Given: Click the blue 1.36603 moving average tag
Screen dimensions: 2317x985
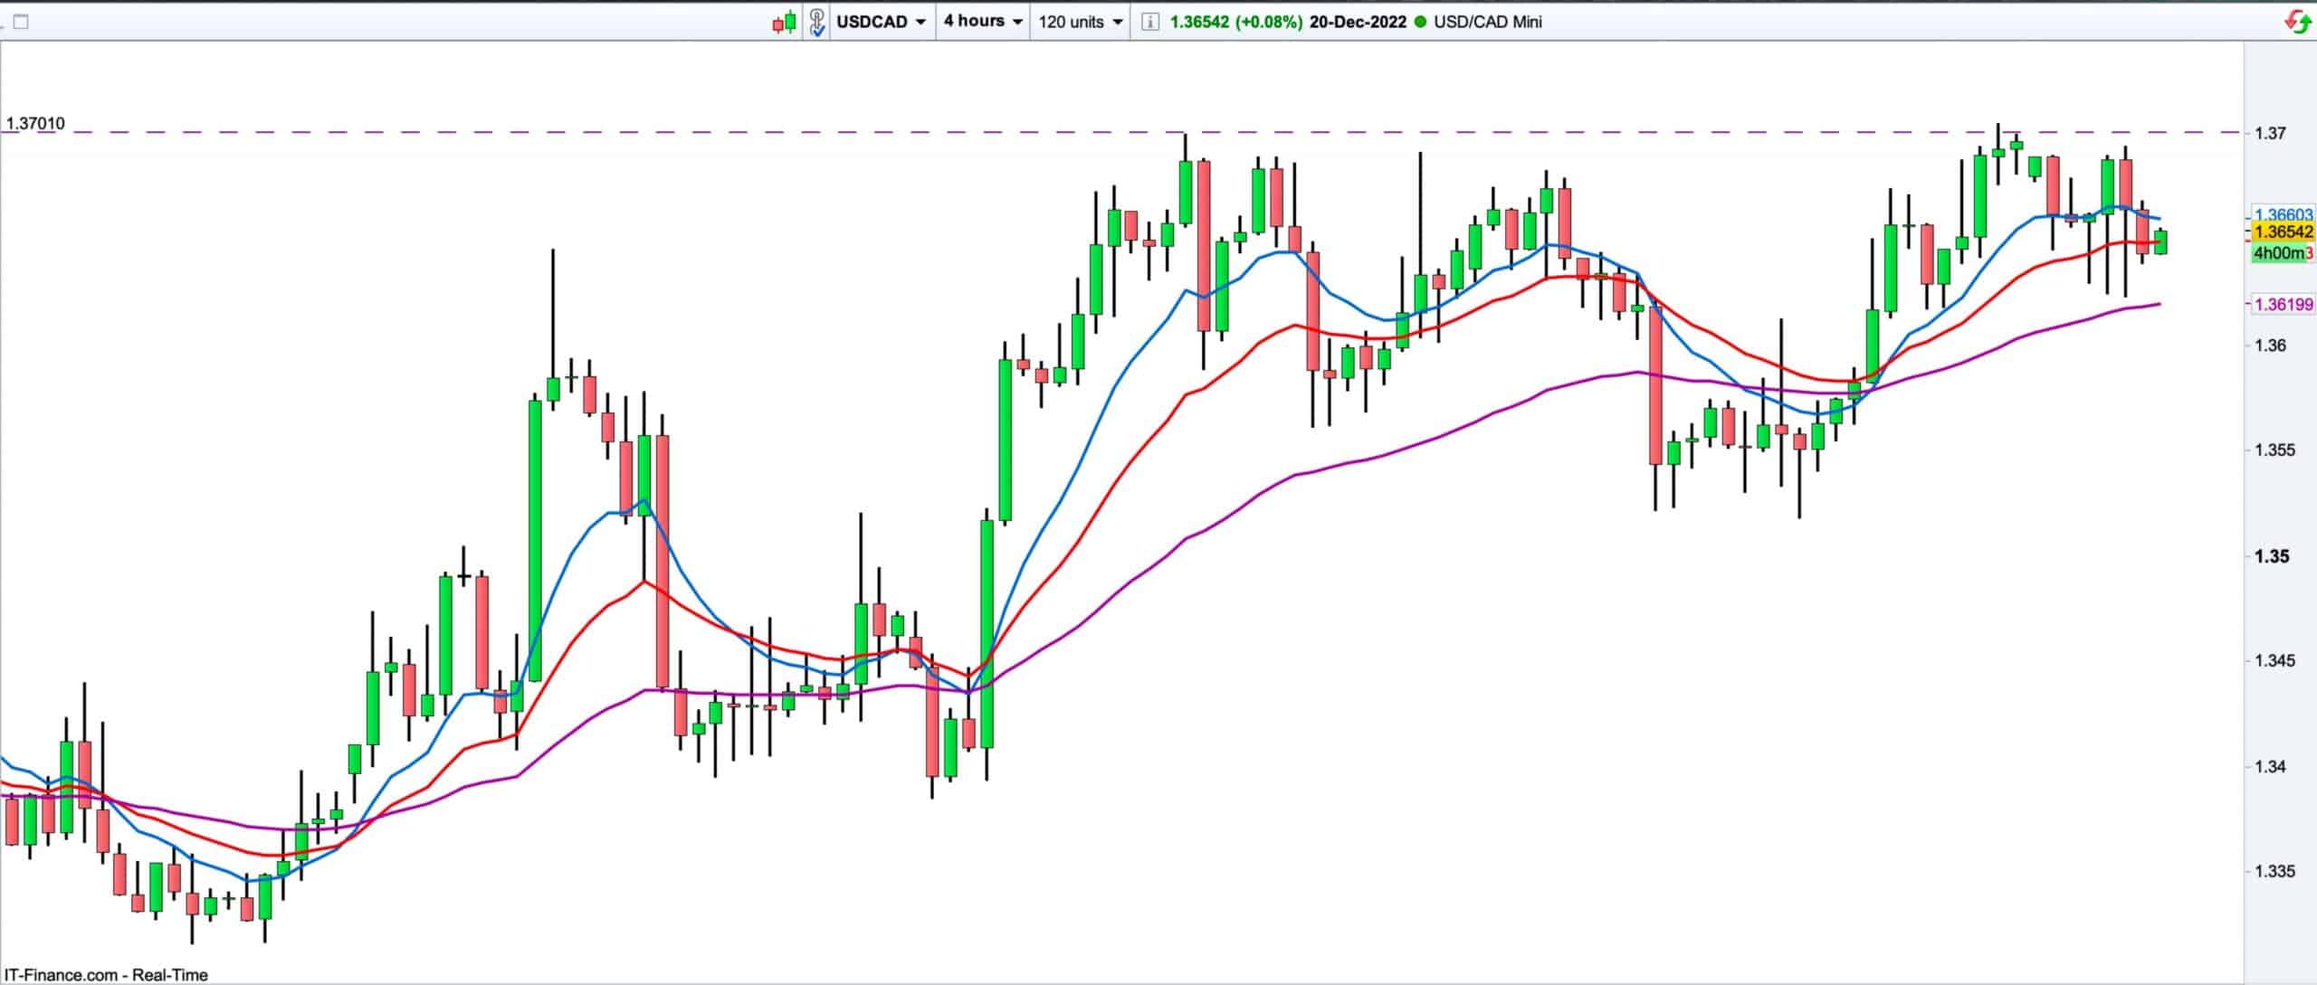Looking at the screenshot, I should pos(2283,215).
